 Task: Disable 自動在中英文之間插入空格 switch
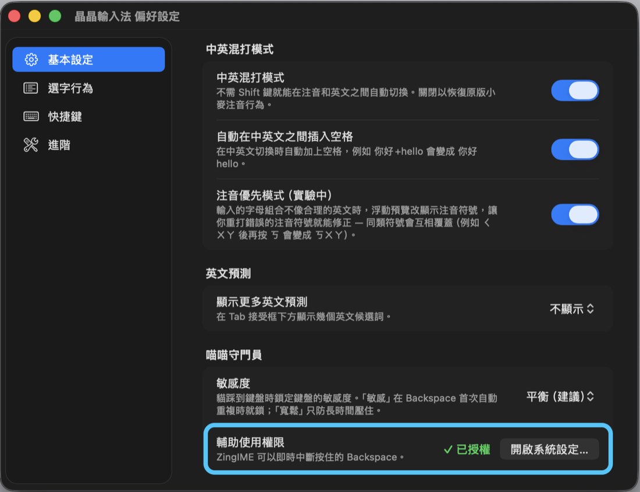click(x=575, y=150)
